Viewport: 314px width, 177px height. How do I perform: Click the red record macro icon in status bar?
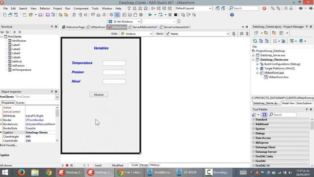point(67,165)
